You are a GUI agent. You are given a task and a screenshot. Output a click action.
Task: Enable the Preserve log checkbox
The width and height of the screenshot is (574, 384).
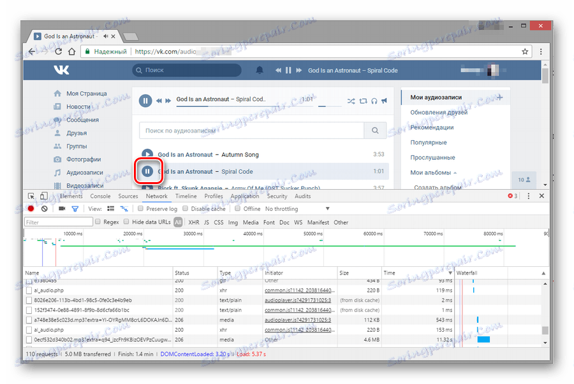140,208
